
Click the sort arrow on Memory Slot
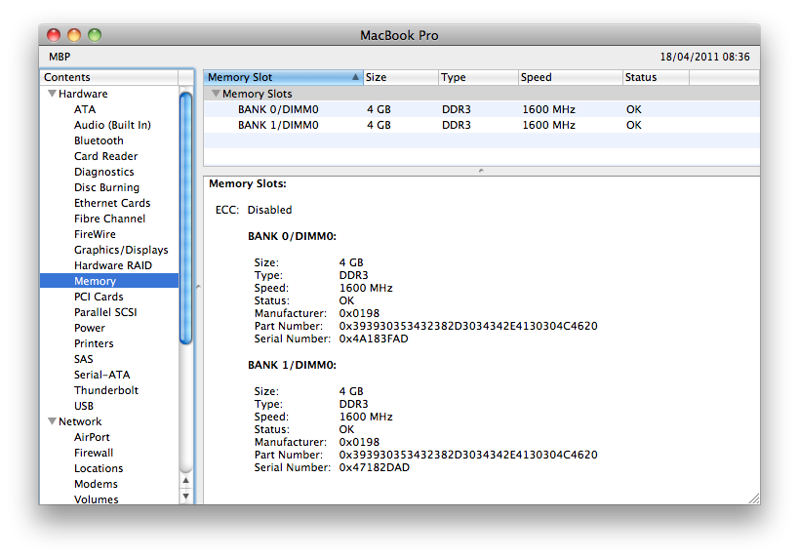tap(355, 77)
